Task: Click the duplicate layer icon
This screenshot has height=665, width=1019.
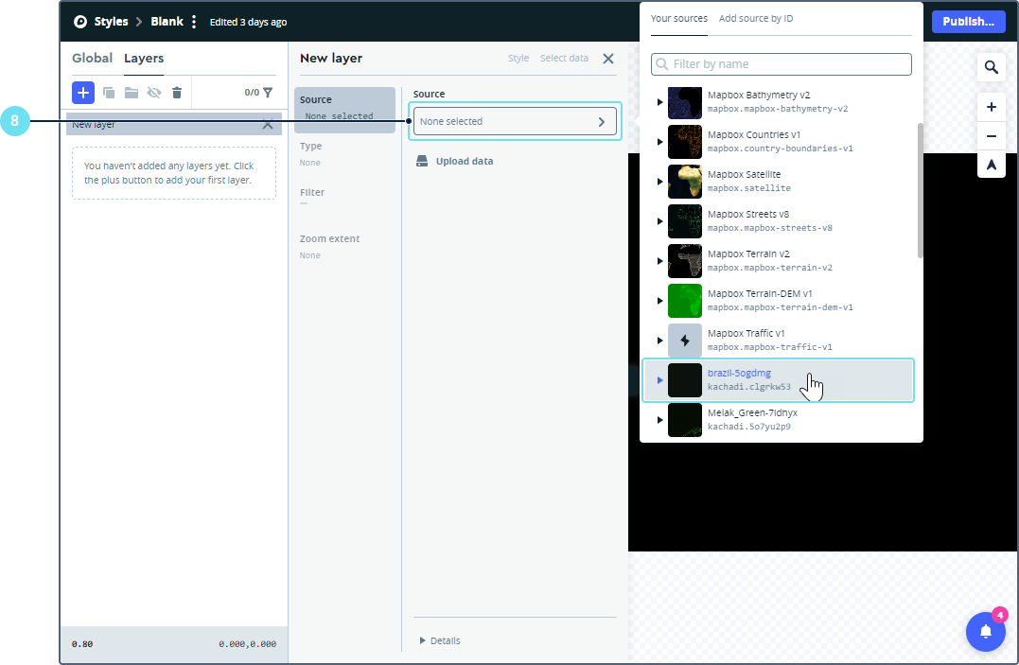Action: click(x=109, y=93)
